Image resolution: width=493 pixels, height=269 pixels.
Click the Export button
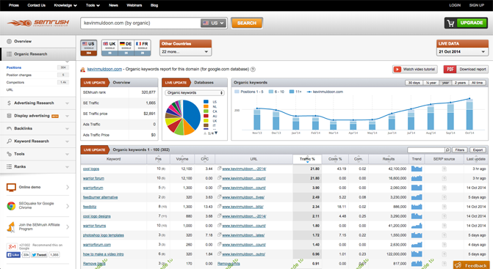pos(478,150)
